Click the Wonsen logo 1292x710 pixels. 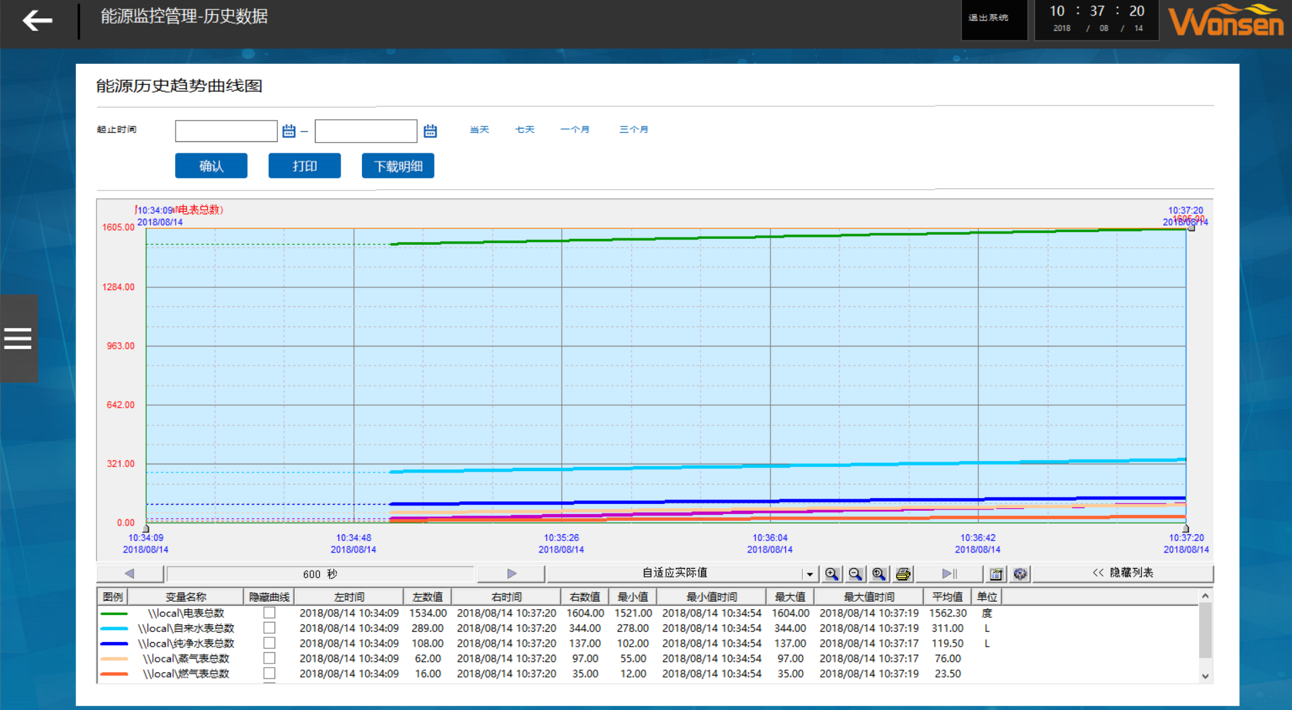(x=1227, y=21)
